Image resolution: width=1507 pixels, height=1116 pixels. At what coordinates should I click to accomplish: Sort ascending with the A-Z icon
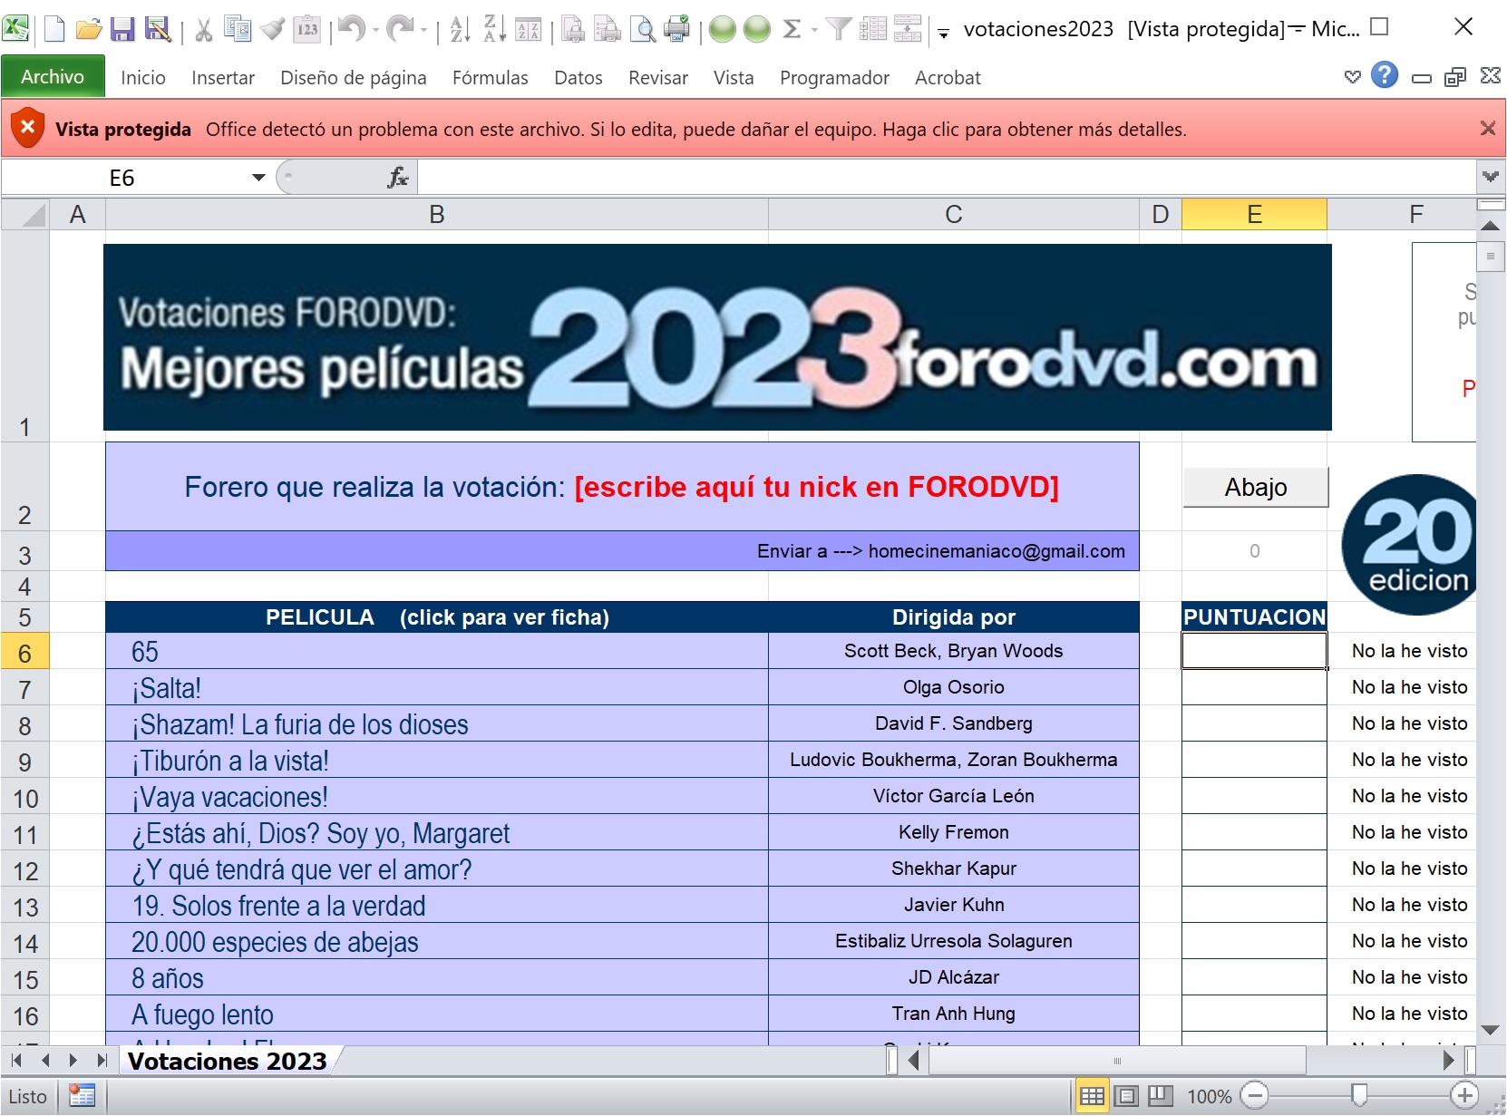(x=460, y=29)
